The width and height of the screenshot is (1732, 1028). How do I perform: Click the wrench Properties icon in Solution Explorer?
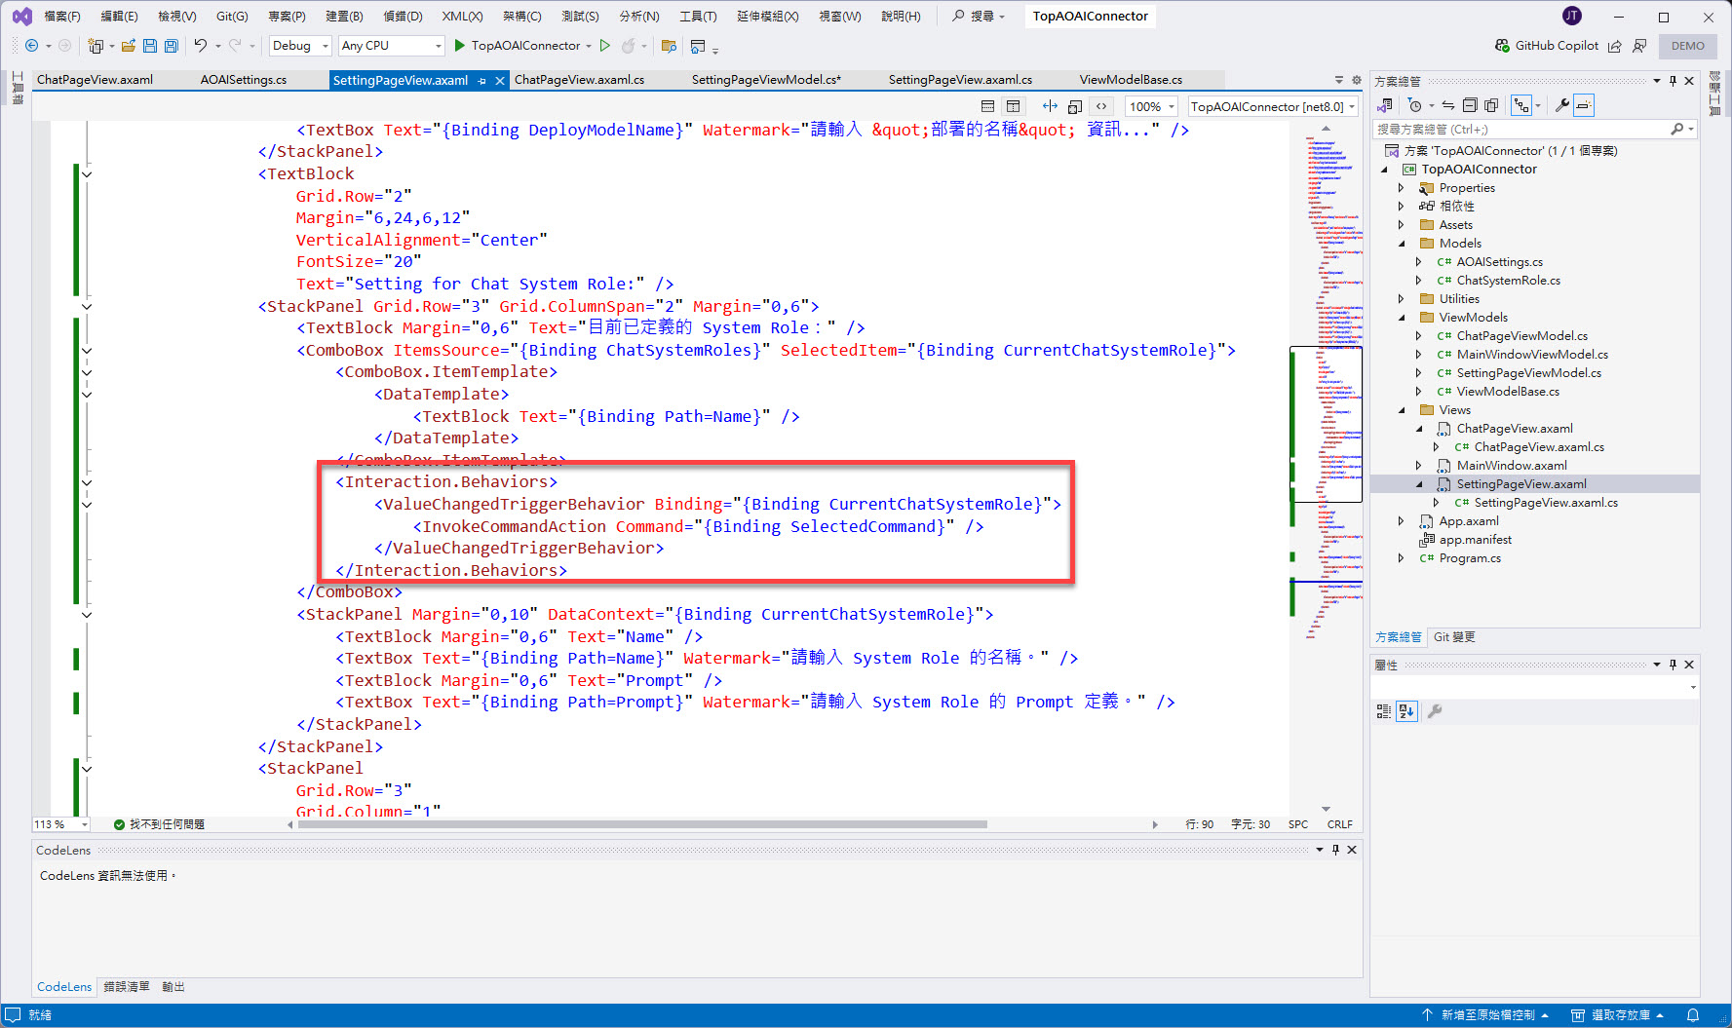[x=1561, y=105]
